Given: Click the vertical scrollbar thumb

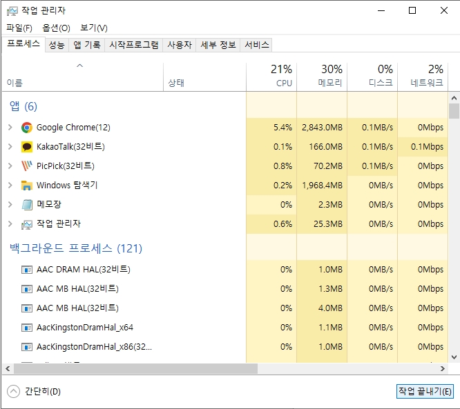Looking at the screenshot, I should point(454,111).
